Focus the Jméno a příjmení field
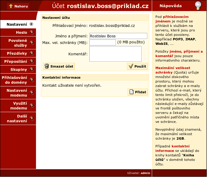Screen dimensions: 207x177 pyautogui.click(x=118, y=36)
